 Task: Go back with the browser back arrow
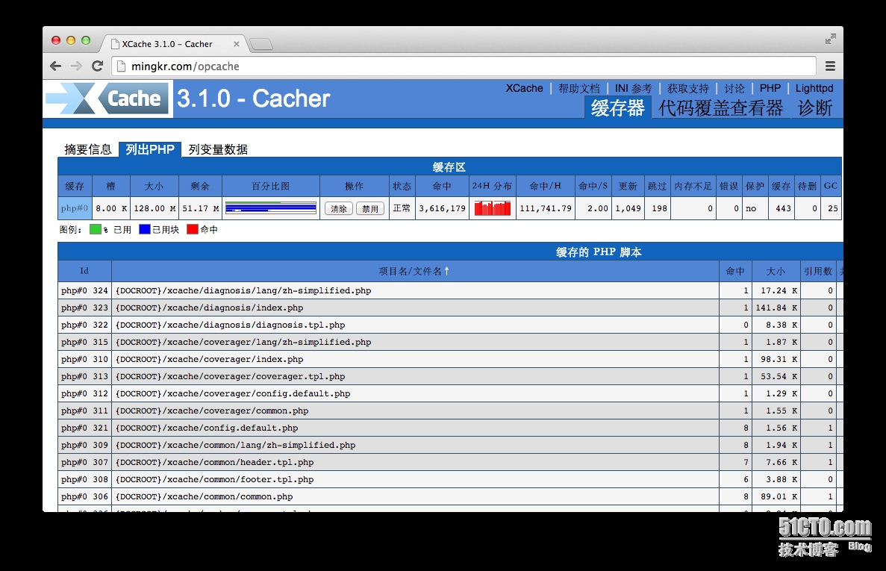[55, 66]
